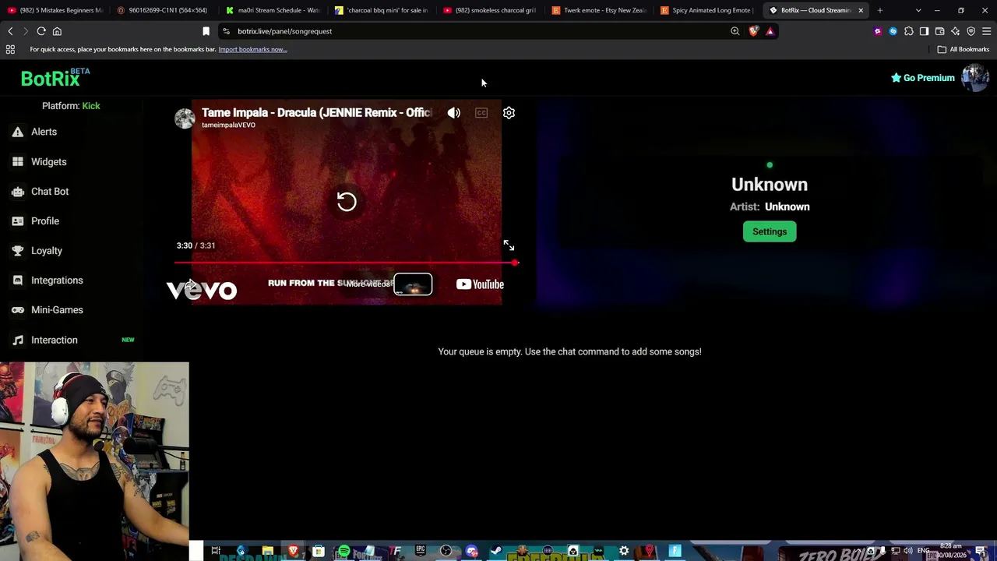Switch to Twerk emote Etsy tab

click(600, 10)
